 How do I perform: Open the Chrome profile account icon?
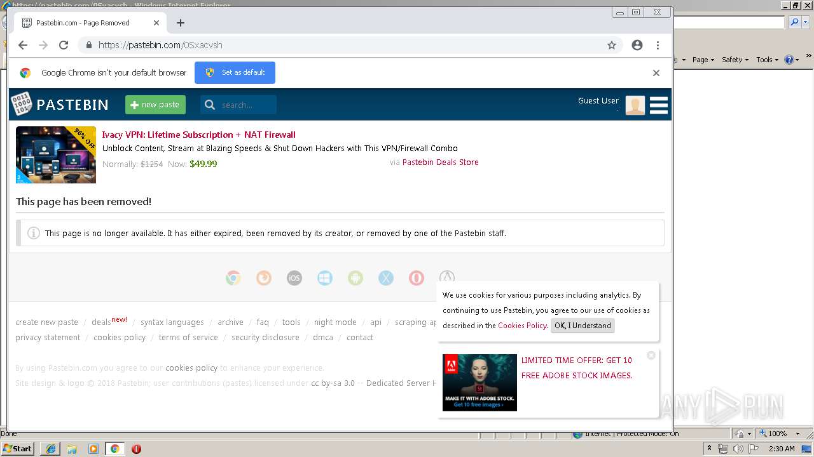(637, 45)
